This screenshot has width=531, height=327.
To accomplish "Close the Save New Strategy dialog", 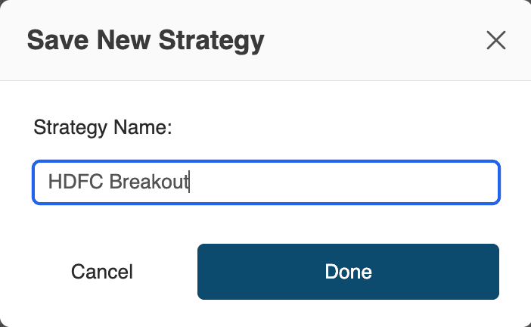I will (495, 40).
